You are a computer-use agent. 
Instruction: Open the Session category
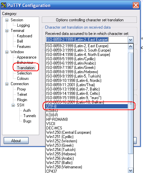17,20
